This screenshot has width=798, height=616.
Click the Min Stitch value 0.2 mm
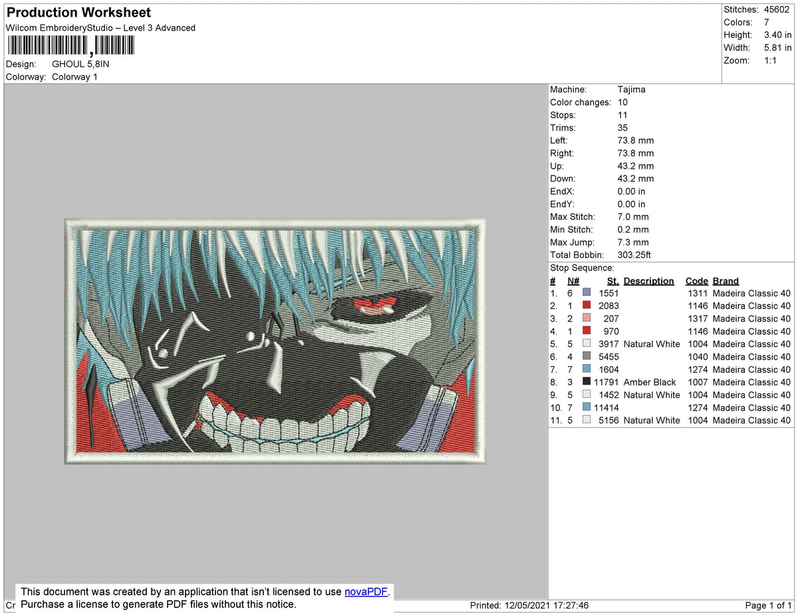(x=633, y=230)
